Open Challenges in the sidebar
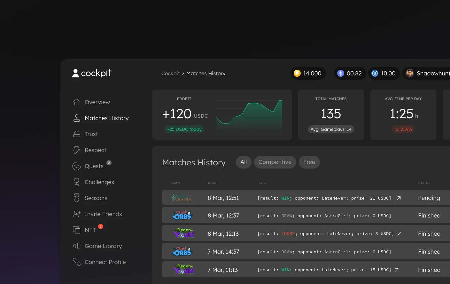The width and height of the screenshot is (450, 284). coord(99,182)
